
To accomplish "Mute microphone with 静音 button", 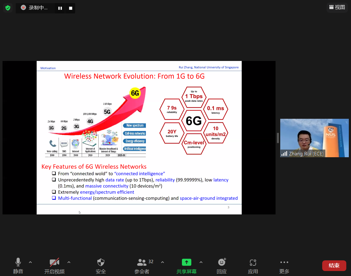I will pyautogui.click(x=18, y=266).
